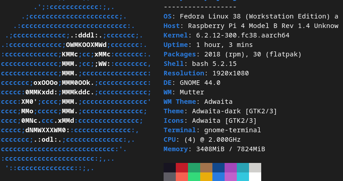Image resolution: width=343 pixels, height=181 pixels.
Task: Click the Terminal gnome-terminal line
Action: (212, 130)
